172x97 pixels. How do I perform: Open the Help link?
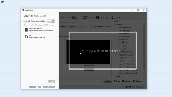point(40,87)
